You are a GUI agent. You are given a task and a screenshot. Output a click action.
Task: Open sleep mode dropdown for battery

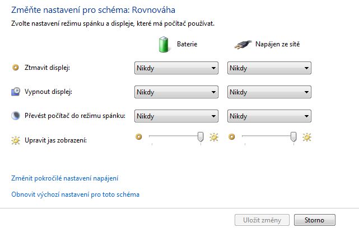click(176, 116)
